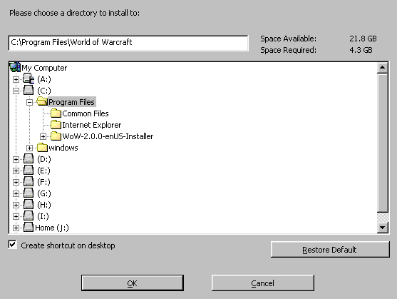Expand the WoW-2.0.0-enUS-Installer folder
This screenshot has width=397, height=299.
pyautogui.click(x=43, y=136)
